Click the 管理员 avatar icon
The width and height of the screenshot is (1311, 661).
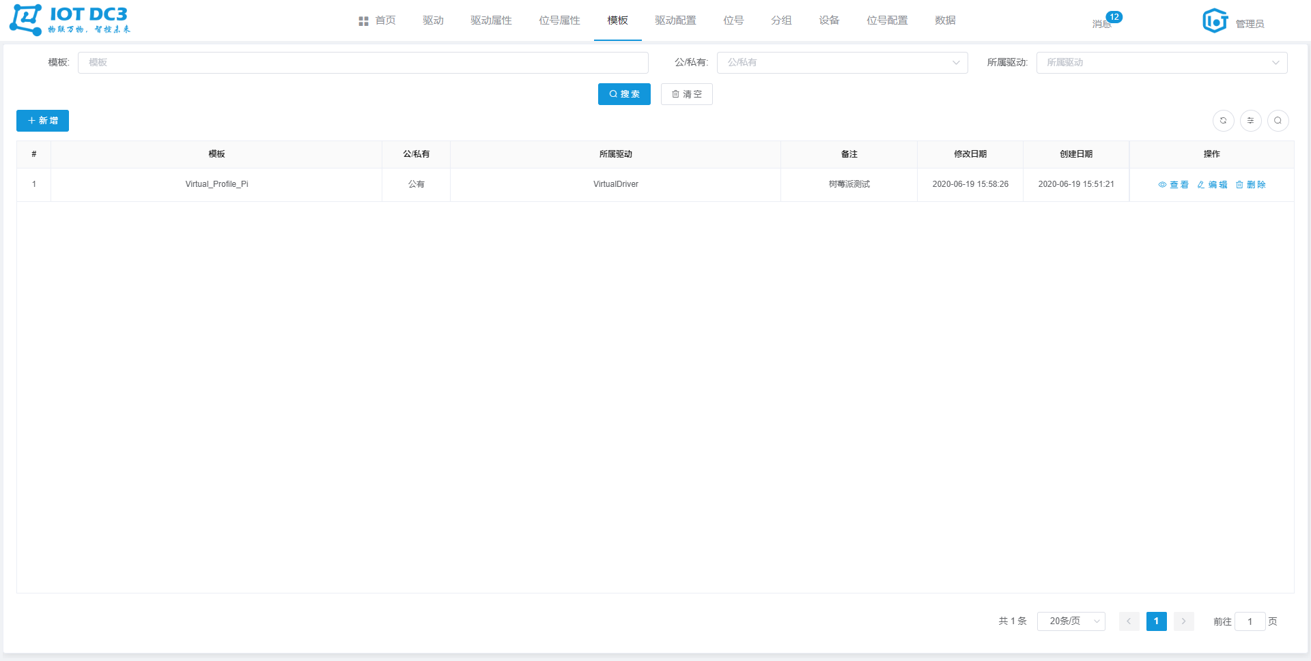pos(1215,20)
